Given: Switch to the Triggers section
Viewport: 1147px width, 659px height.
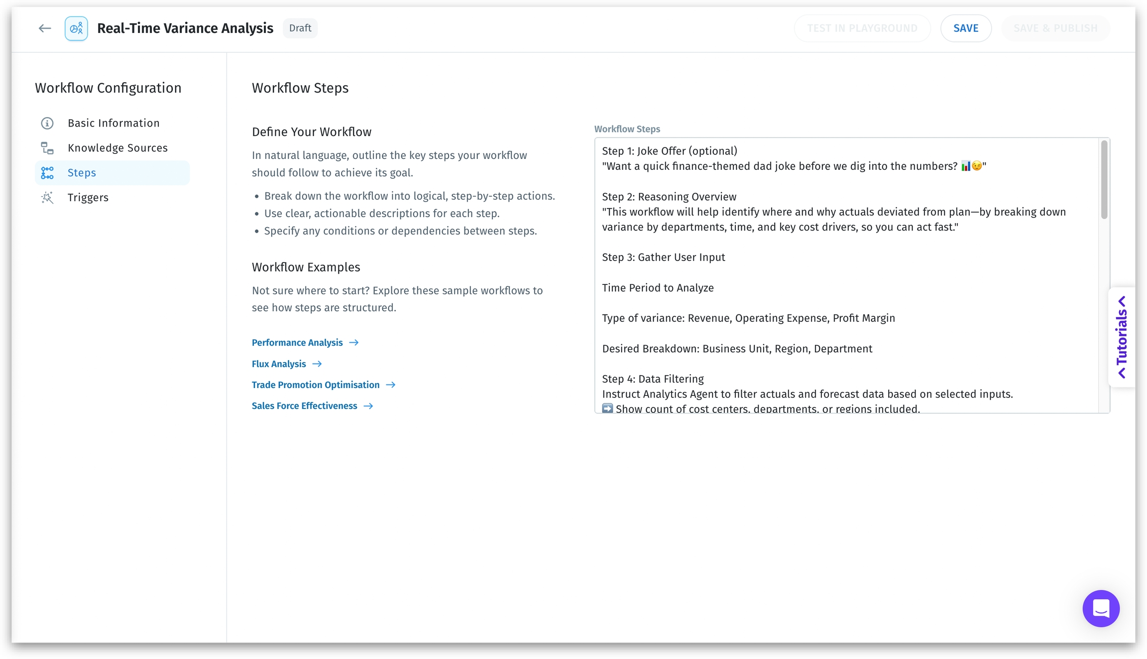Looking at the screenshot, I should tap(88, 198).
